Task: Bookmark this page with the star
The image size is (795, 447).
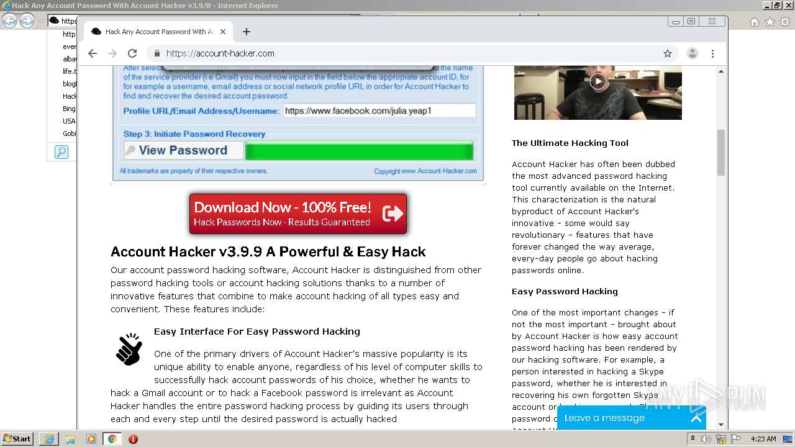Action: [x=668, y=53]
